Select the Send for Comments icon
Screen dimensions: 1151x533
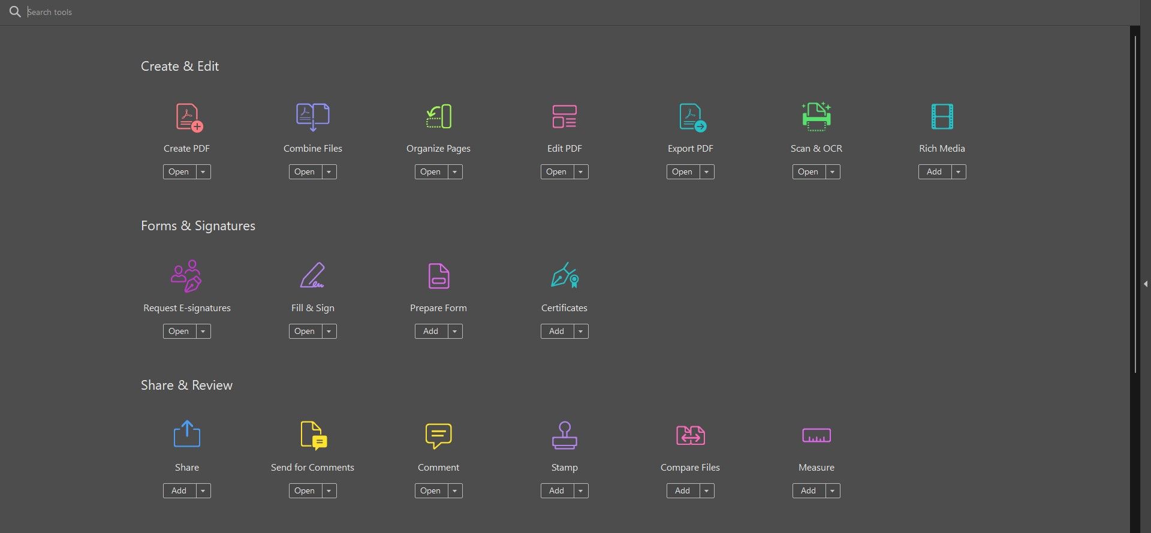click(x=313, y=435)
